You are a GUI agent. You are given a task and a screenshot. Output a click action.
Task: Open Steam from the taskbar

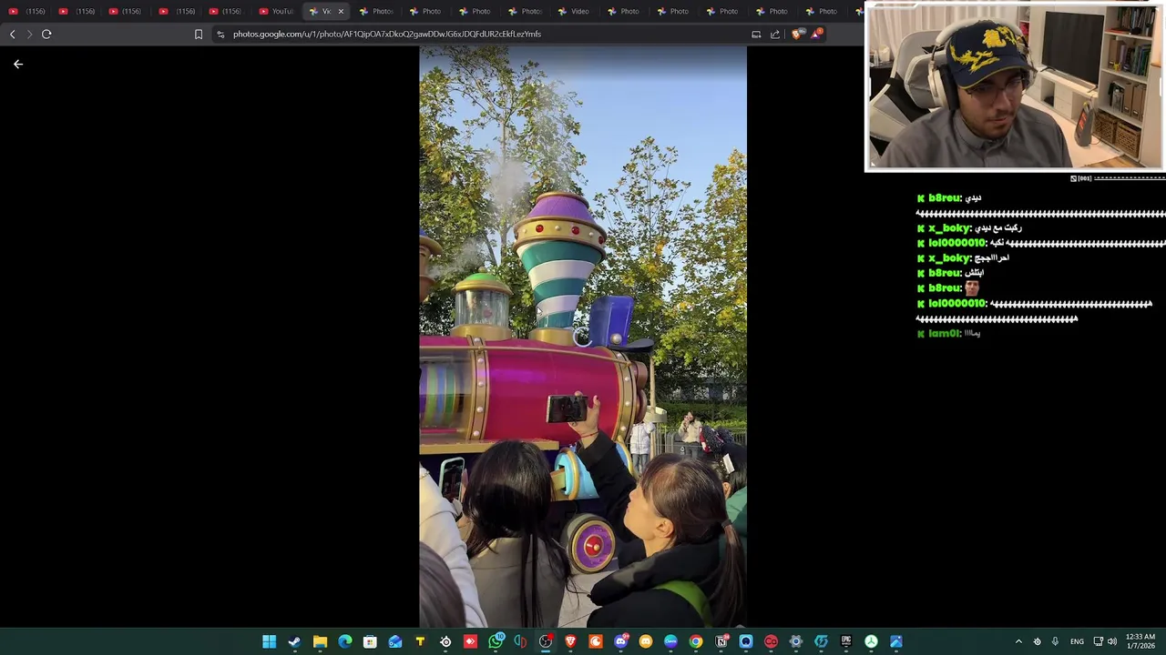coord(294,641)
